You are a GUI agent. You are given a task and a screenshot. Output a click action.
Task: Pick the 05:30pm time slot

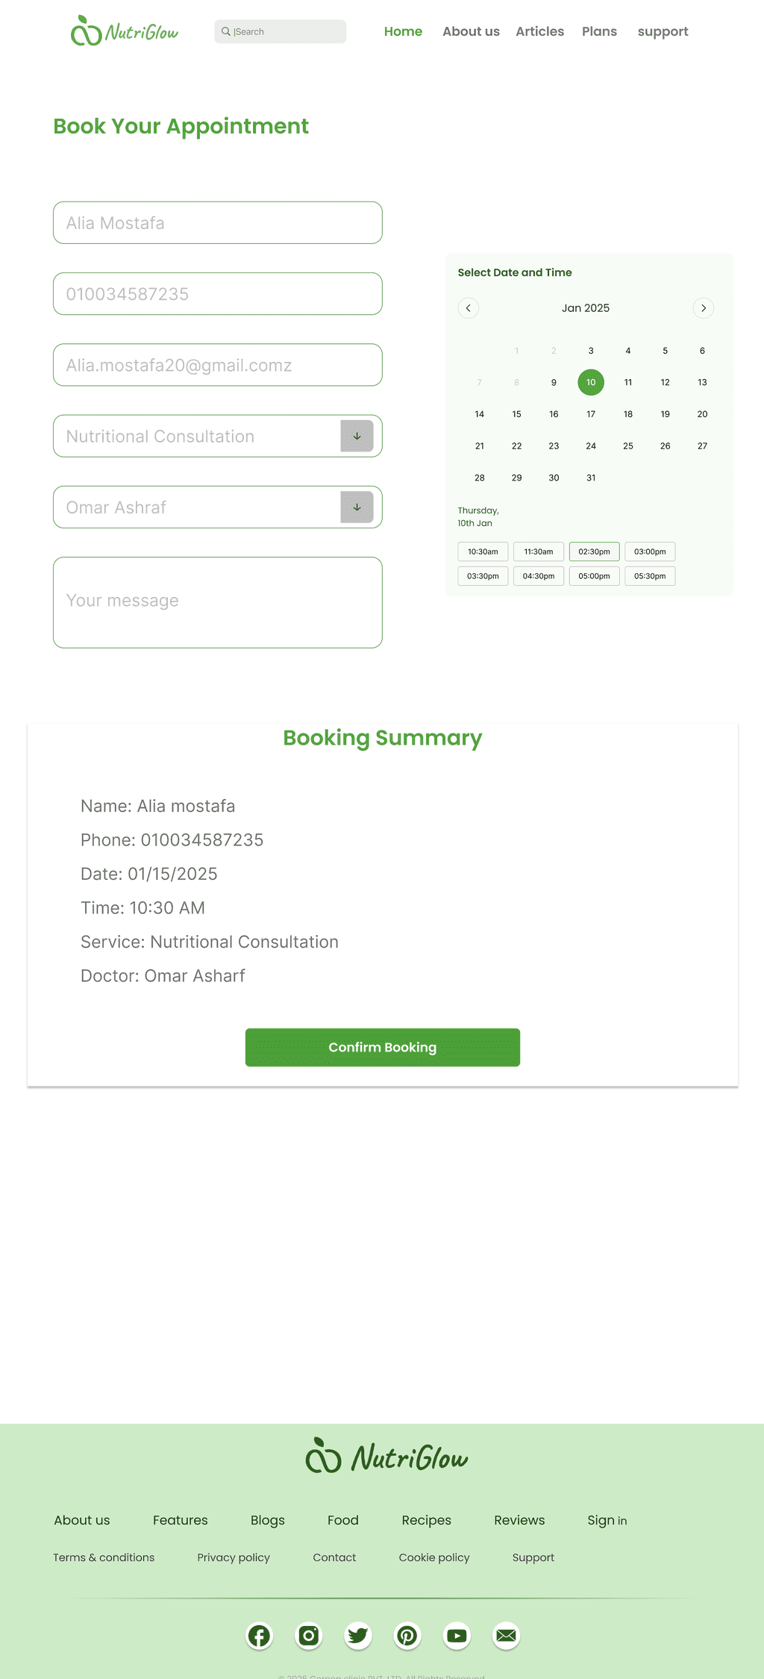point(650,576)
